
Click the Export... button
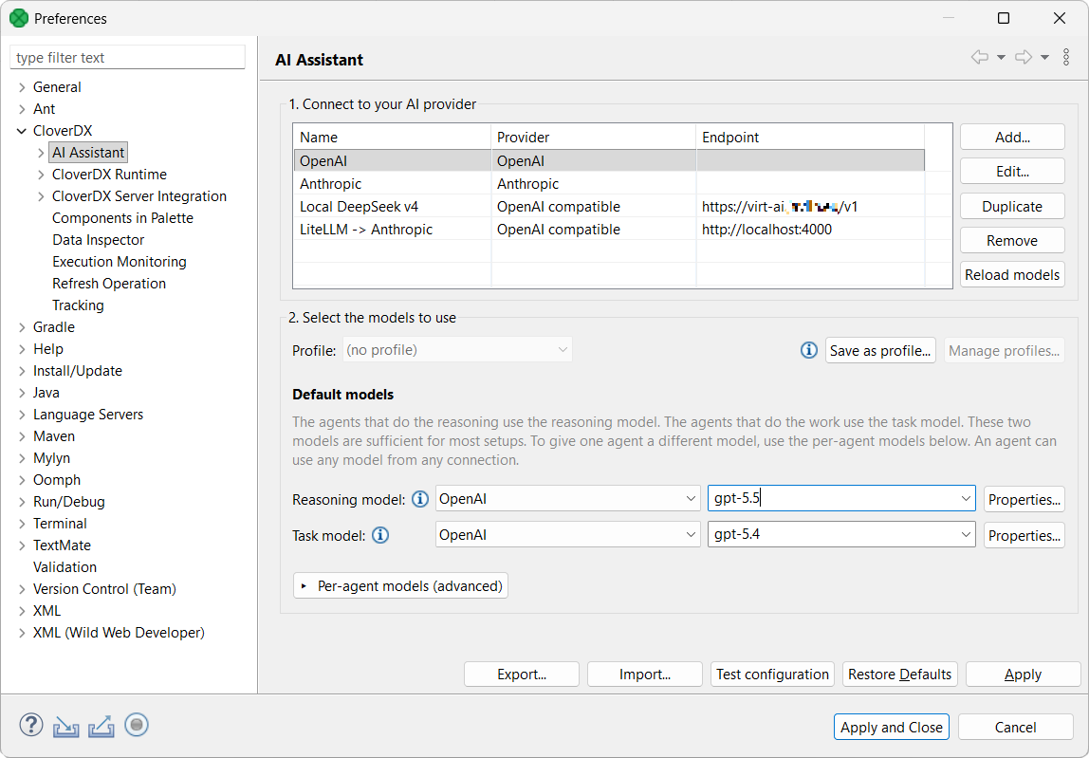522,674
